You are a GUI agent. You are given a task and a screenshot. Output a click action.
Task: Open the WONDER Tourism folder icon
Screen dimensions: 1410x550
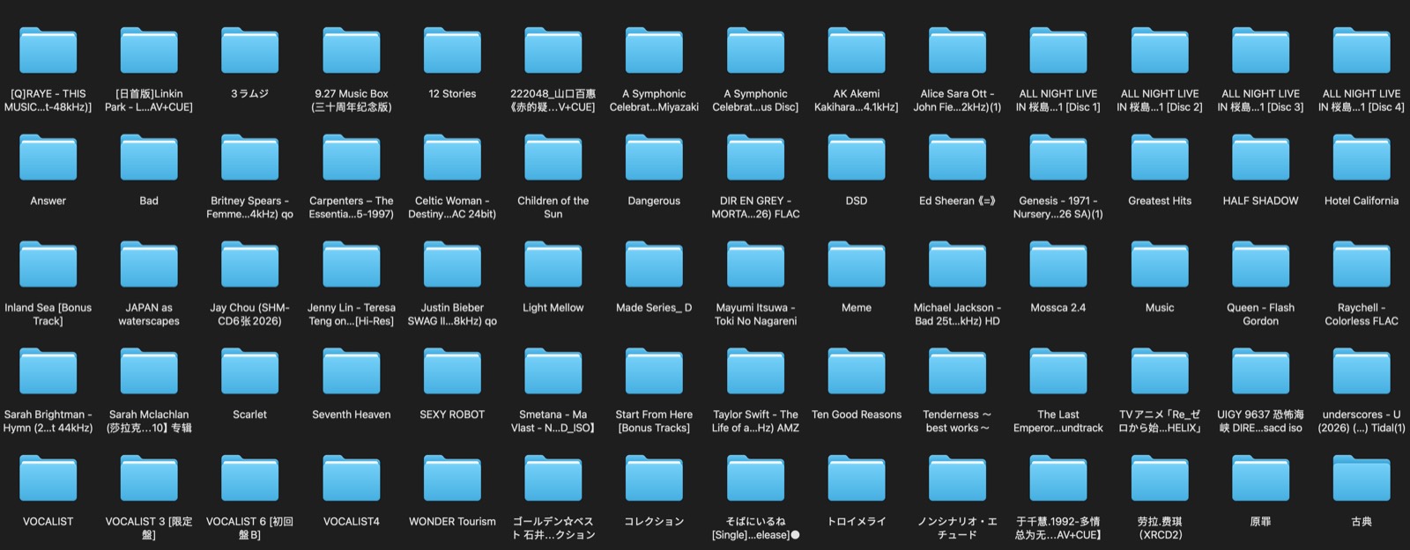[452, 478]
